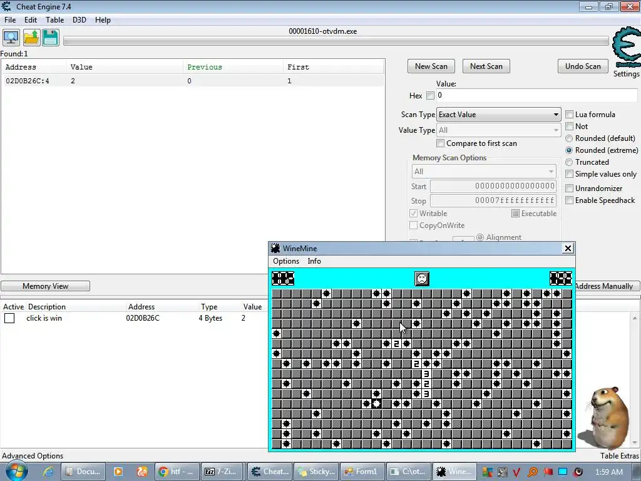Viewport: 641px width, 481px height.
Task: Open Memory View
Action: coord(45,286)
